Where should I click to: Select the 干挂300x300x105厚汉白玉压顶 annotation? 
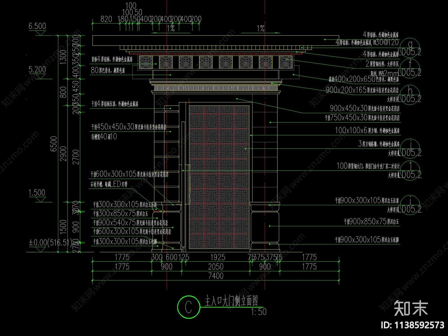(x=125, y=204)
